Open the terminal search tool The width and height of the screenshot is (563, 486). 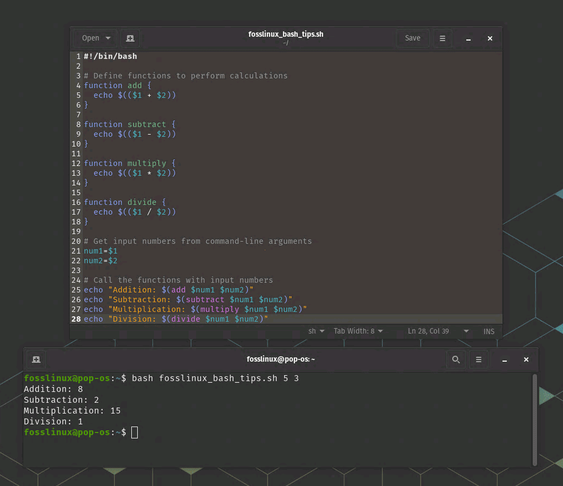455,359
